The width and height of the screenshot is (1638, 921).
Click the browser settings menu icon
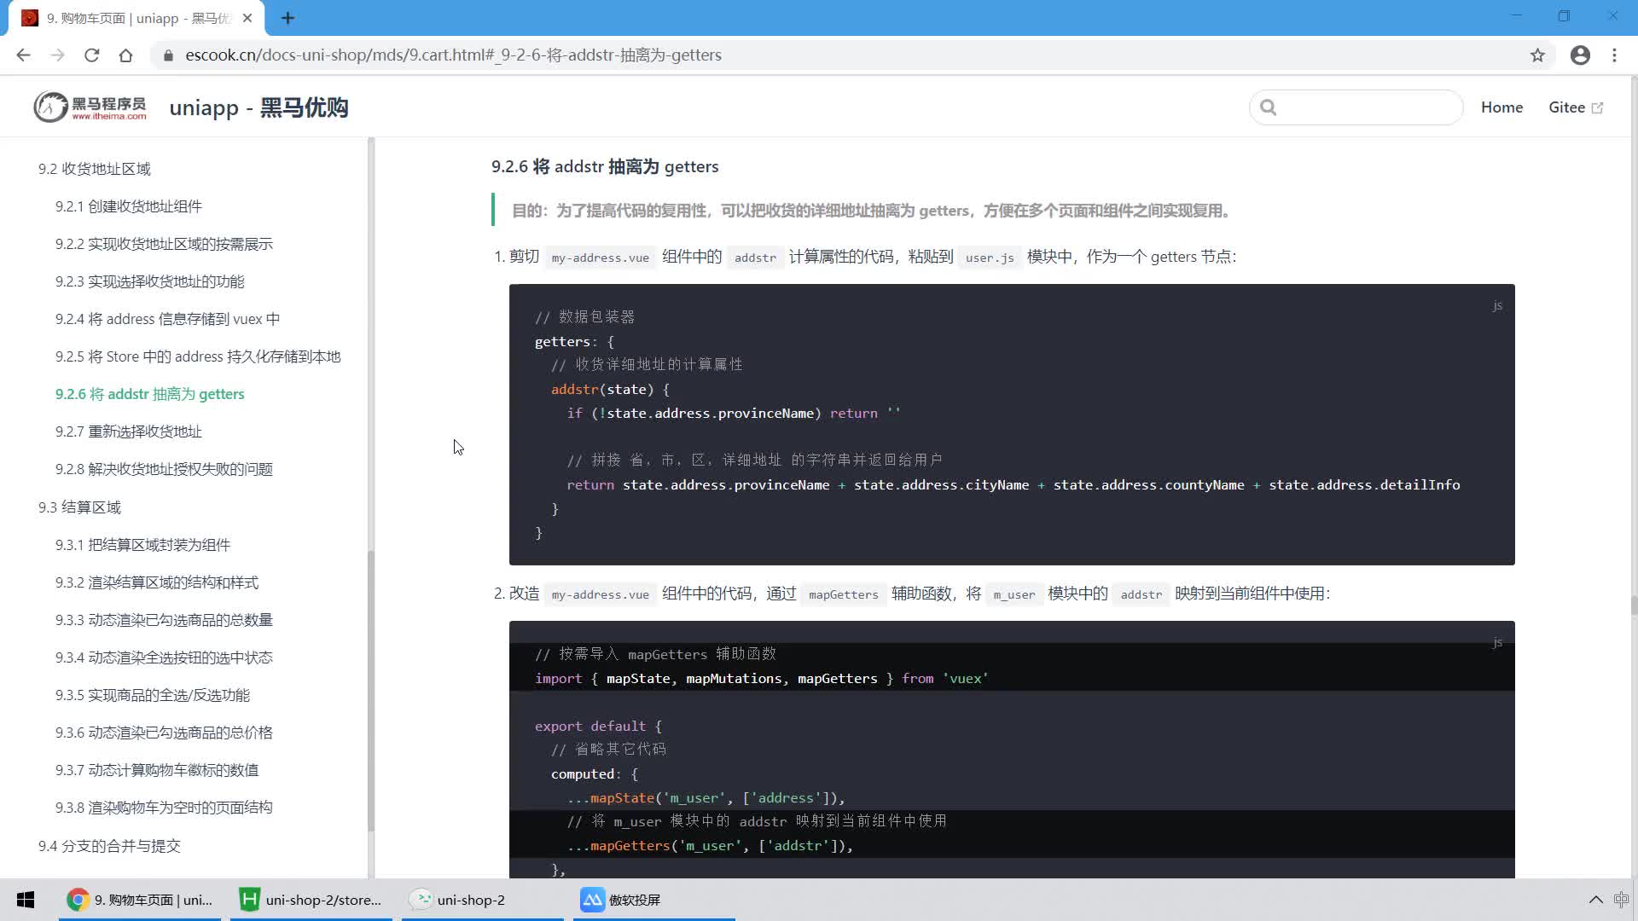pyautogui.click(x=1614, y=55)
